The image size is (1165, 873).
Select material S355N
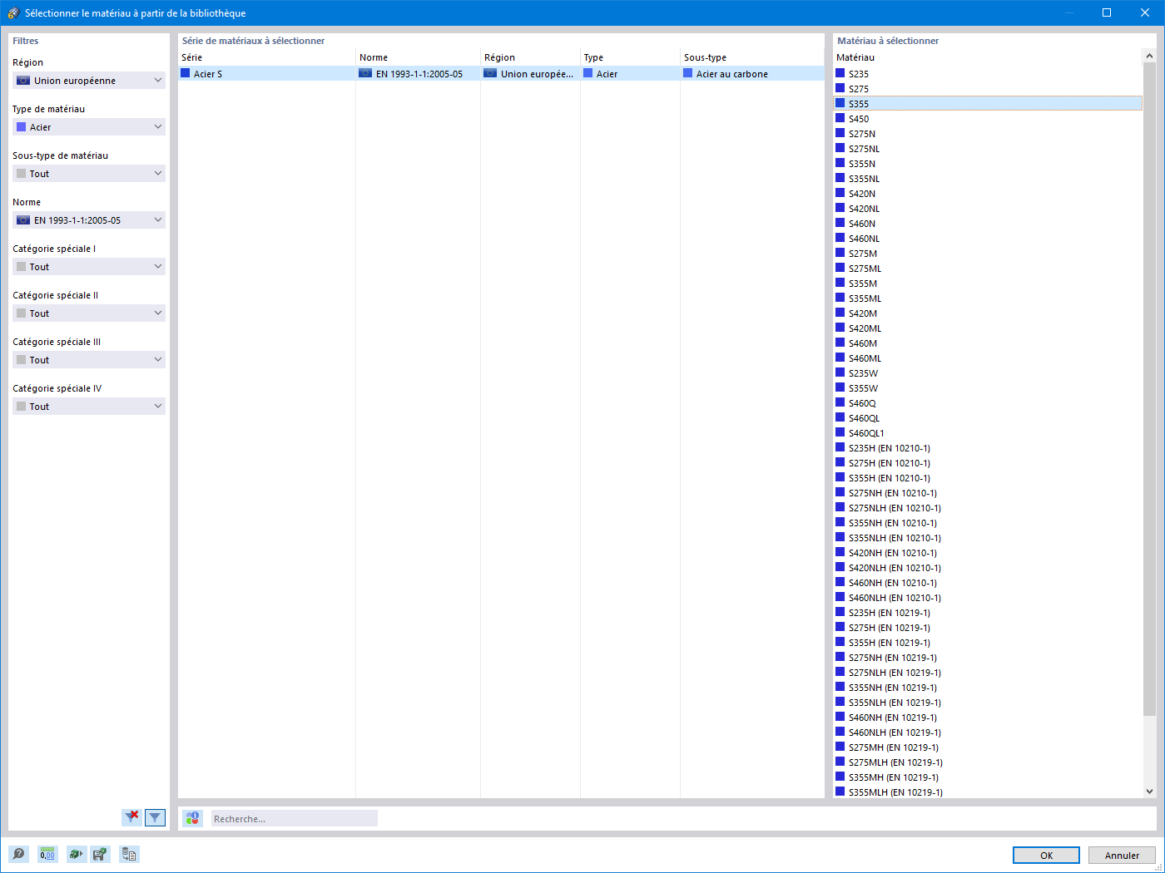click(988, 163)
